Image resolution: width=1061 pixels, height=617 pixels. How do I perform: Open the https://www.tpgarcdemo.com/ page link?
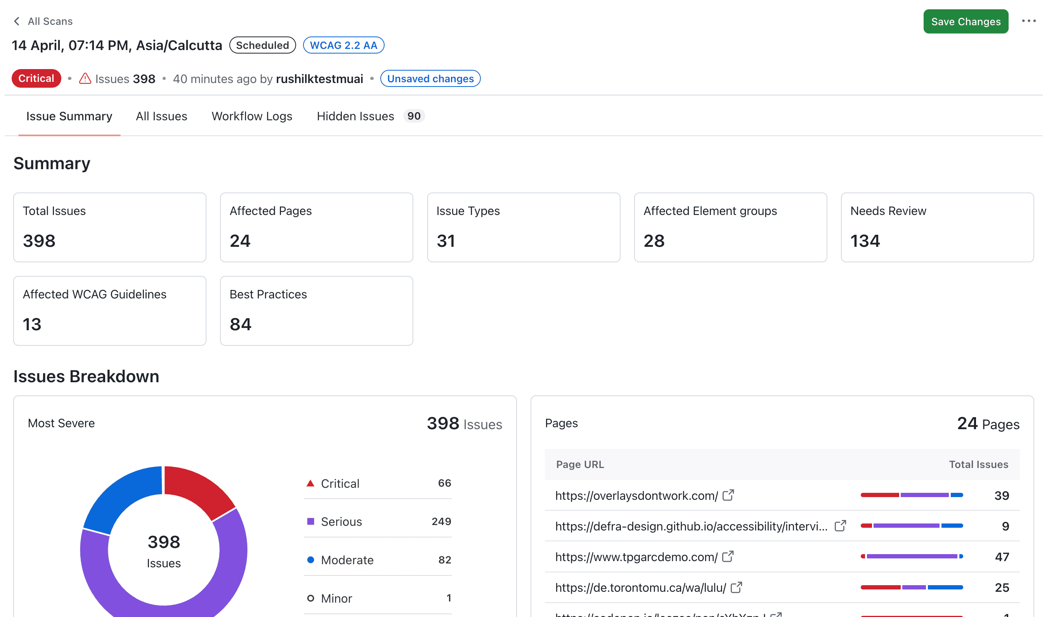[x=636, y=557]
